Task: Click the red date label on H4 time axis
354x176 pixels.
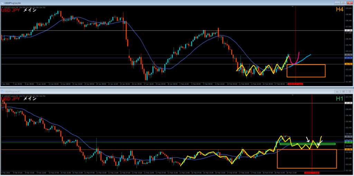Action: 296,84
